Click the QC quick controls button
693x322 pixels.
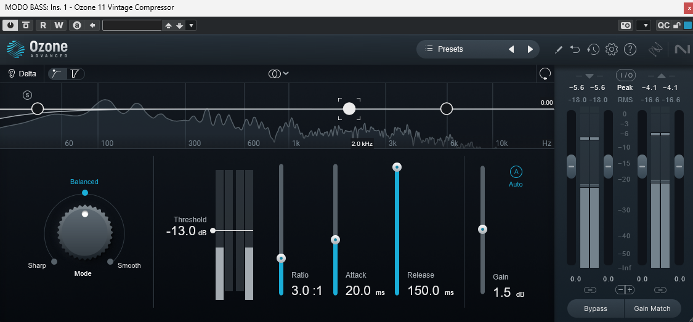(x=663, y=25)
